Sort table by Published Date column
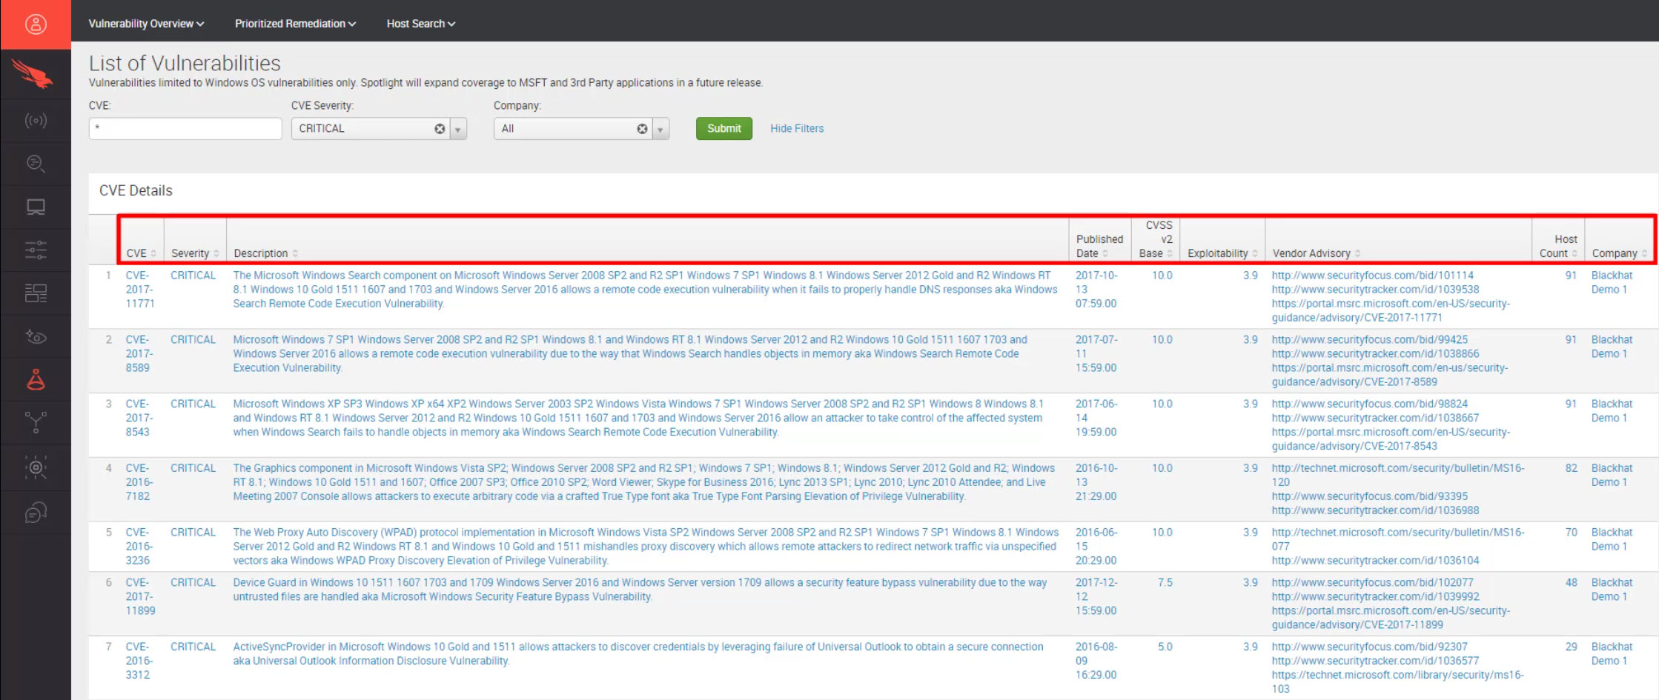The height and width of the screenshot is (700, 1659). [x=1099, y=246]
